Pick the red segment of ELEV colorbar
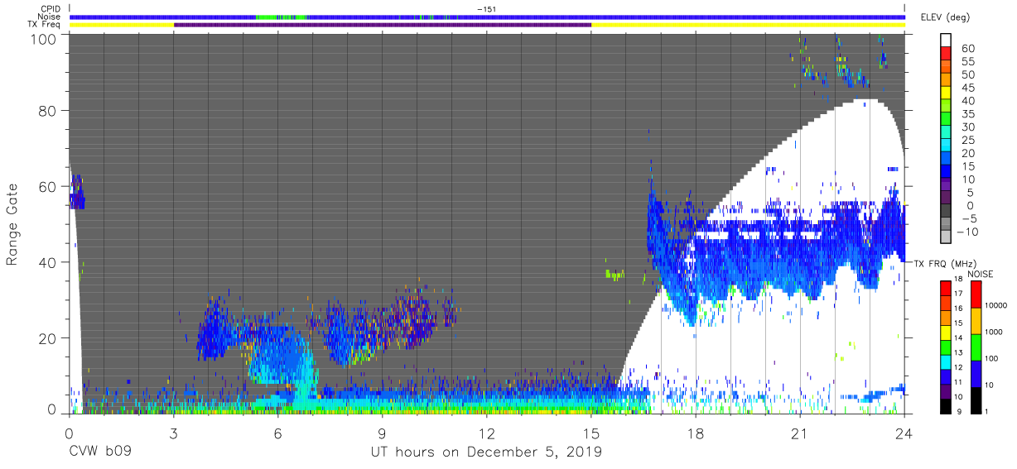 (x=947, y=53)
